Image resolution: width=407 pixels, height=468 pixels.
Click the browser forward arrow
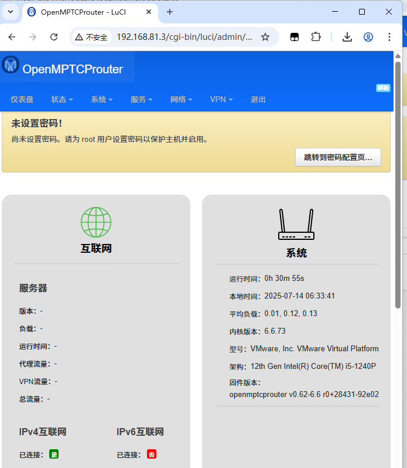[33, 37]
